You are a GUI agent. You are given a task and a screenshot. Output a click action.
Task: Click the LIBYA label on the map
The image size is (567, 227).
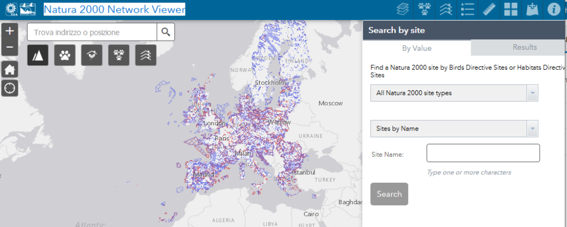click(270, 224)
